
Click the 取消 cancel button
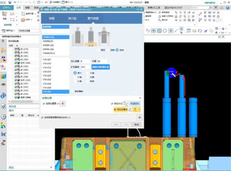[x=137, y=125]
